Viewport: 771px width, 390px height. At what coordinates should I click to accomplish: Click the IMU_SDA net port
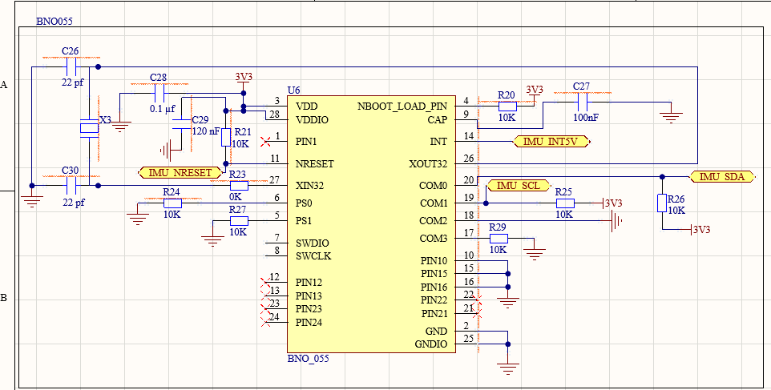pyautogui.click(x=722, y=177)
